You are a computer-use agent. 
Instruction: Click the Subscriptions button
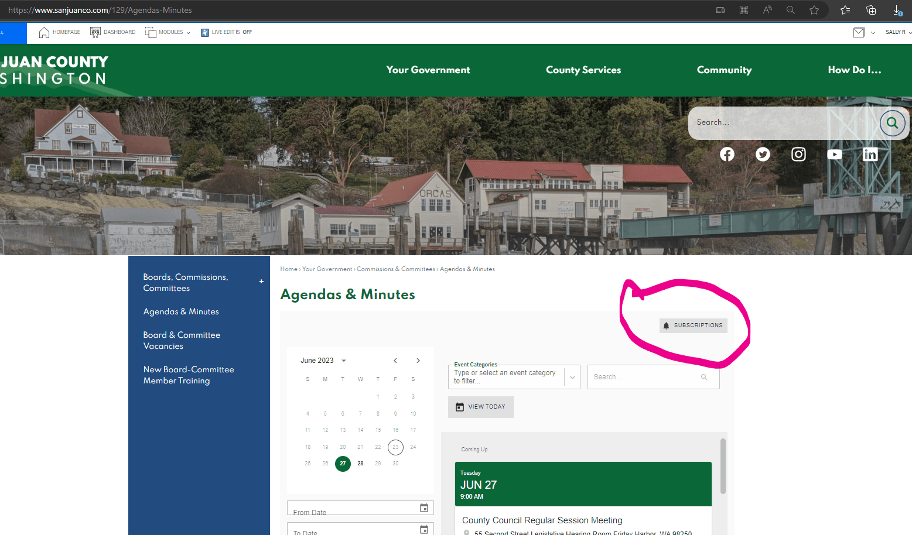[693, 325]
